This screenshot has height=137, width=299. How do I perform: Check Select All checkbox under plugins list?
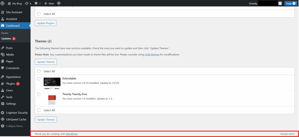click(39, 14)
